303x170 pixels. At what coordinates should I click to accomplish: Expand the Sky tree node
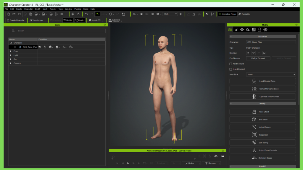pyautogui.click(x=11, y=59)
